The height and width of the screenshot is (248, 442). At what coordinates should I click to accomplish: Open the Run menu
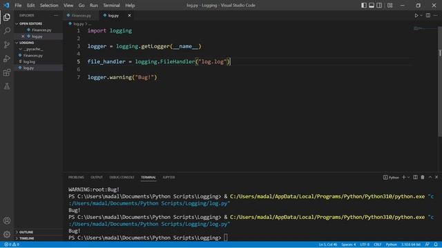[94, 6]
